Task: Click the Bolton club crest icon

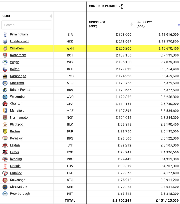Action: [x=5, y=69]
